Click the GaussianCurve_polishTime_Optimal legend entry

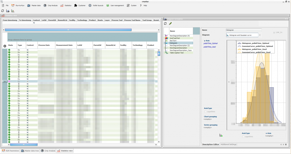[255, 46]
